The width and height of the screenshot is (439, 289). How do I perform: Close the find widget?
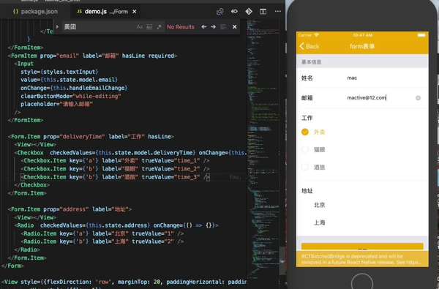pos(235,27)
